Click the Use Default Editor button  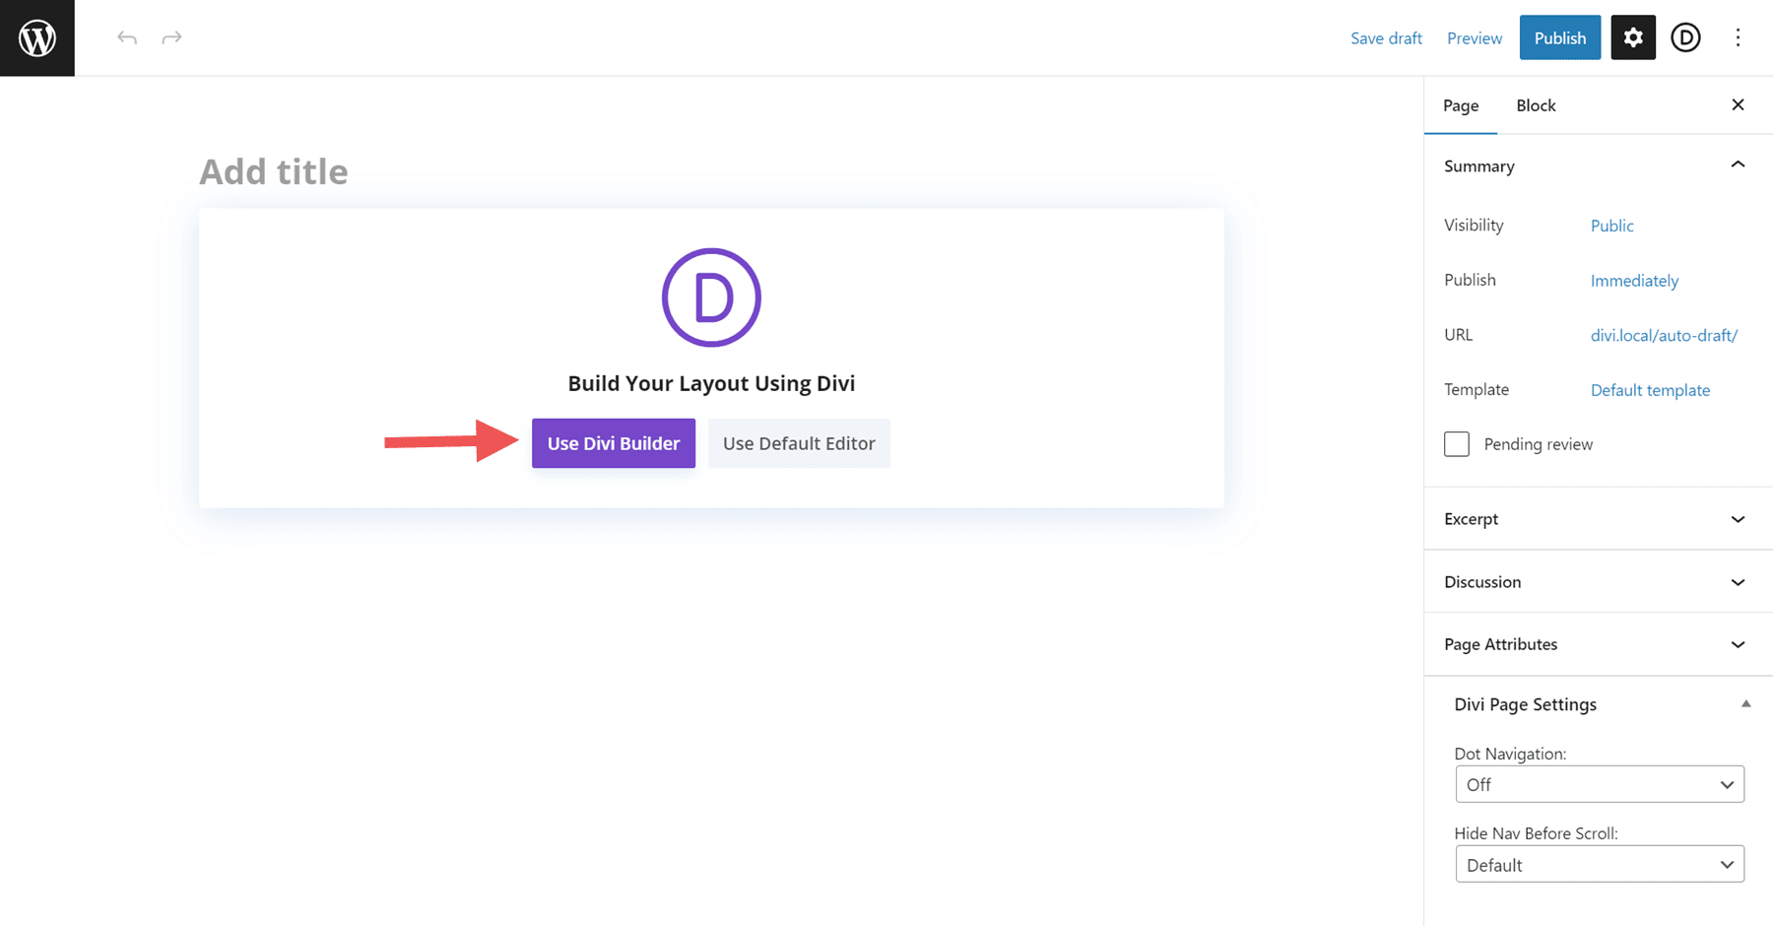[x=799, y=443]
